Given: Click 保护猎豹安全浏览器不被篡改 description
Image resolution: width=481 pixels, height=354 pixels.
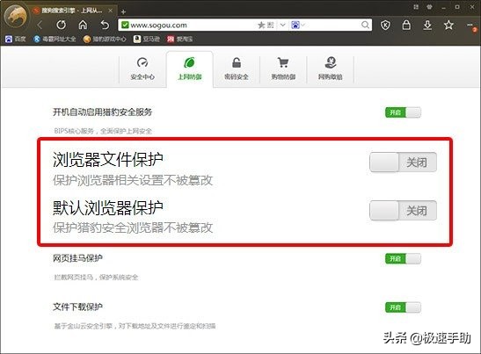Looking at the screenshot, I should click(133, 228).
